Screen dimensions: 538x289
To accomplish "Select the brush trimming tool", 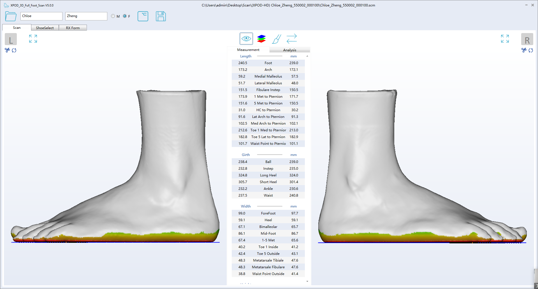I will click(x=276, y=39).
